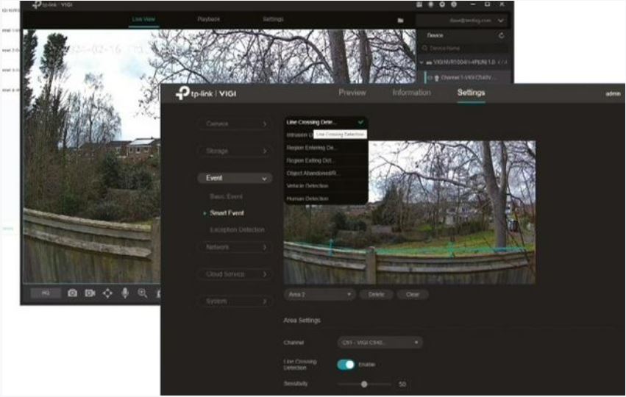The height and width of the screenshot is (397, 626).
Task: Click the Device Name search field
Action: click(463, 48)
